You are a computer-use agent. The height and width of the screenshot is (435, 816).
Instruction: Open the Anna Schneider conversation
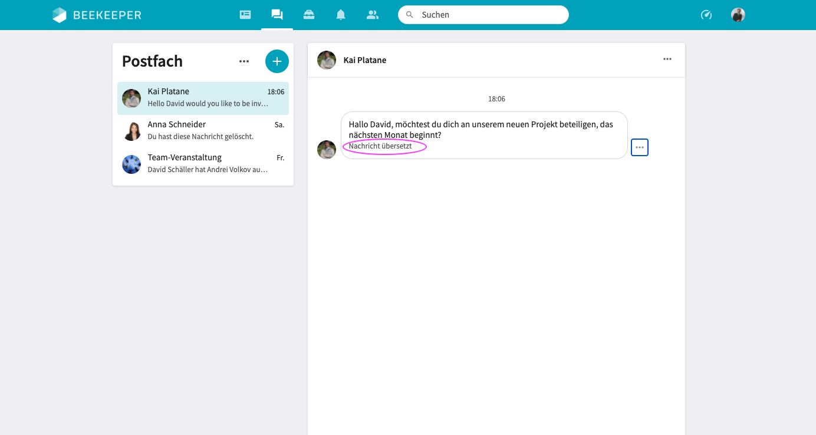click(203, 131)
